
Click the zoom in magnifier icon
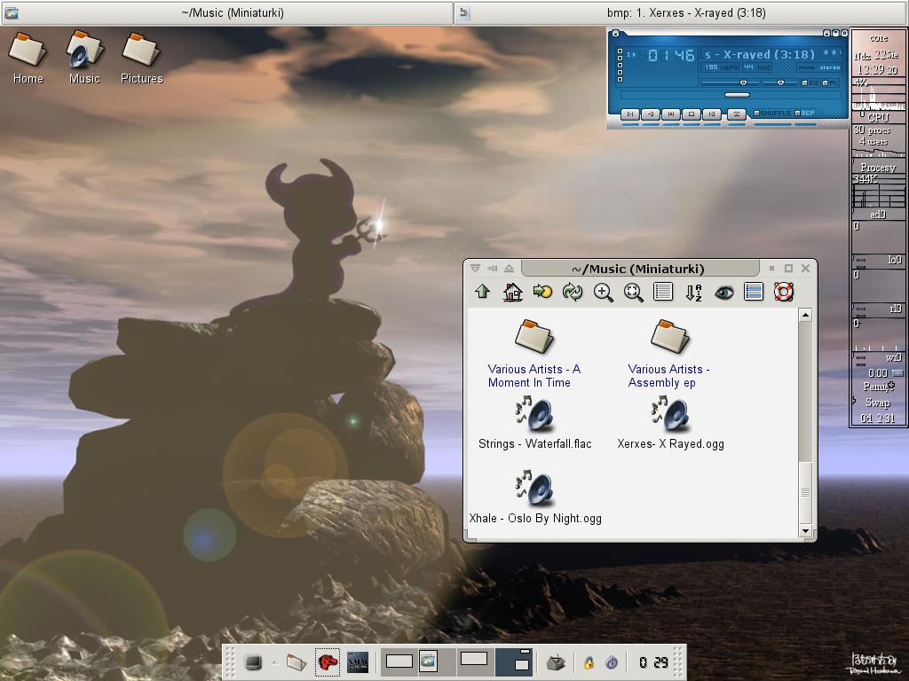click(603, 292)
